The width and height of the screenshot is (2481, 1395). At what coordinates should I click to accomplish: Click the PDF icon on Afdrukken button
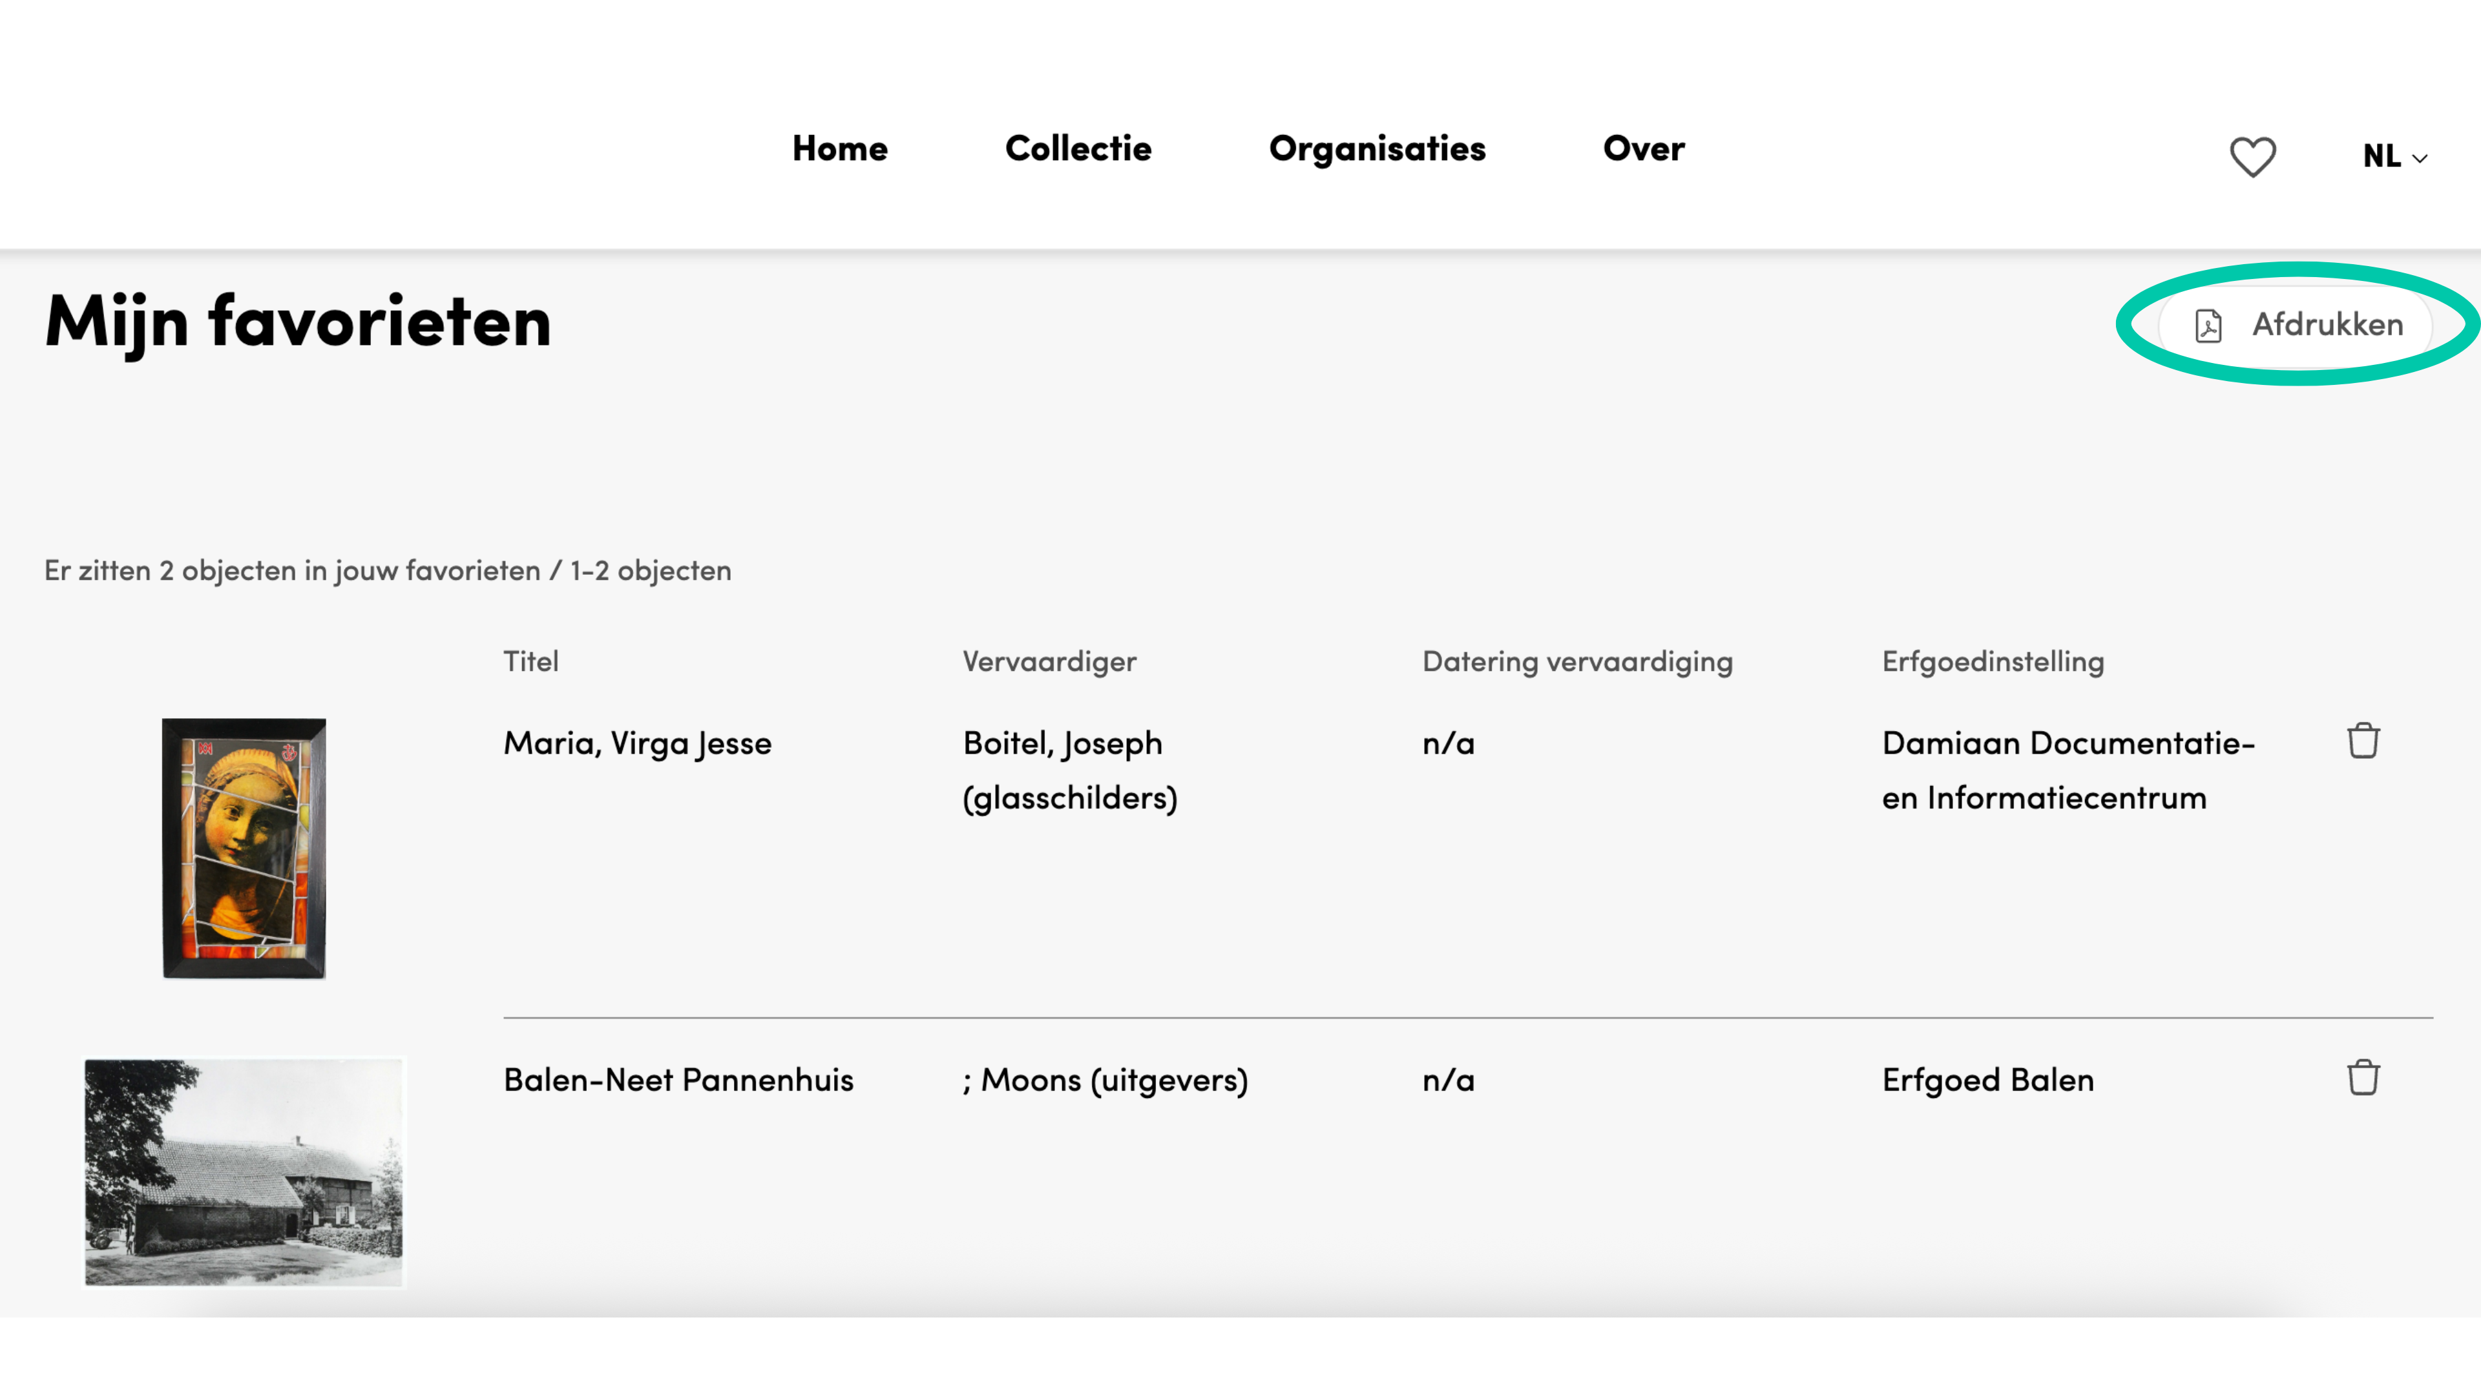[x=2208, y=325]
